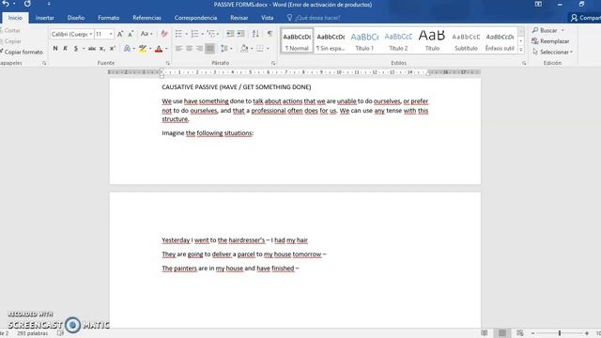Open font size dropdown
Screen dimensions: 601x338
(111, 34)
